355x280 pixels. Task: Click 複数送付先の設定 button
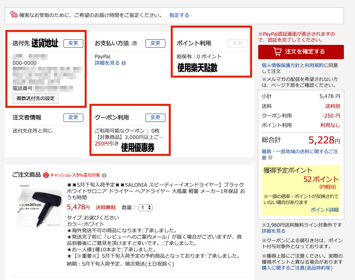(x=36, y=98)
